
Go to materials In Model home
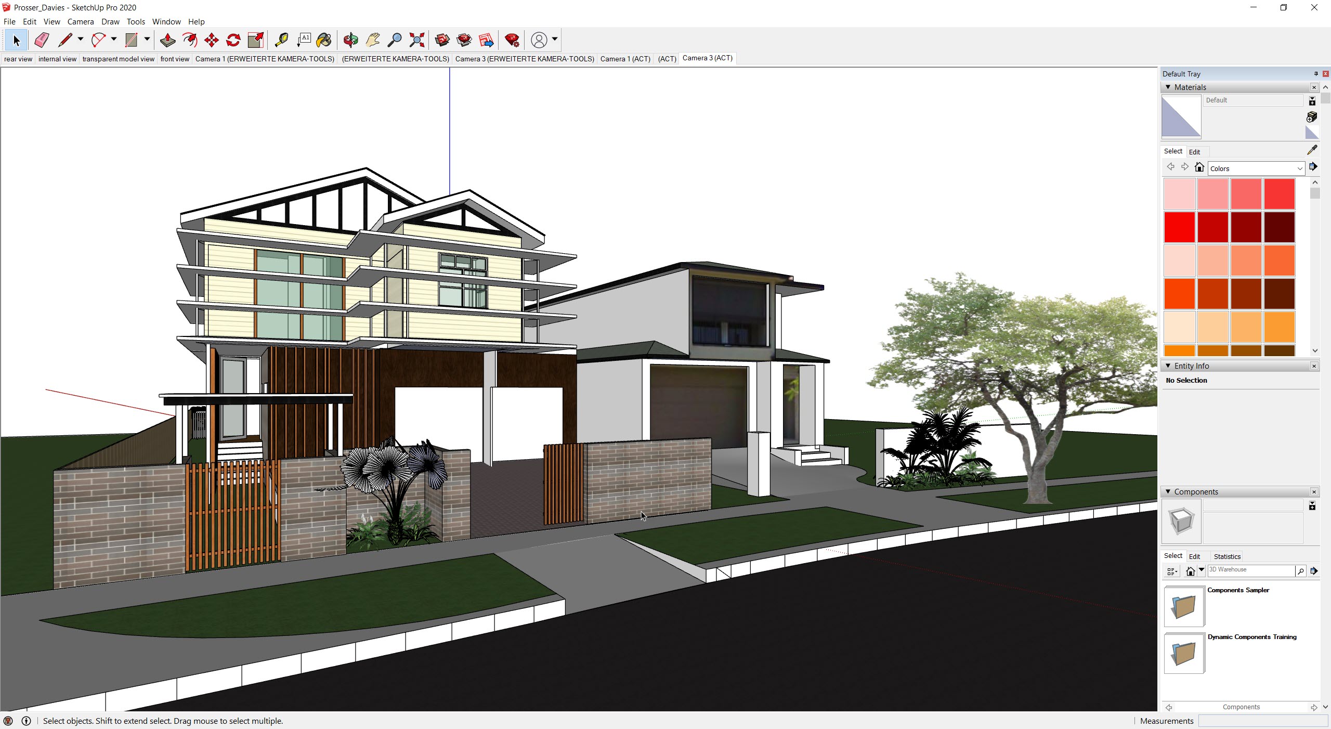coord(1199,167)
